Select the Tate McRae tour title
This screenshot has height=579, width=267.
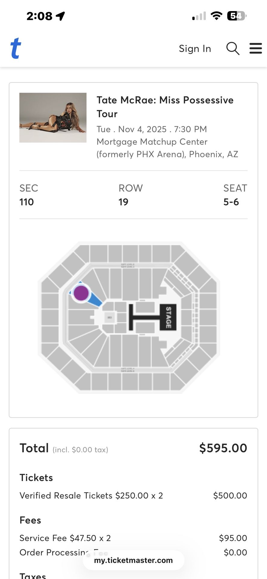tap(165, 107)
